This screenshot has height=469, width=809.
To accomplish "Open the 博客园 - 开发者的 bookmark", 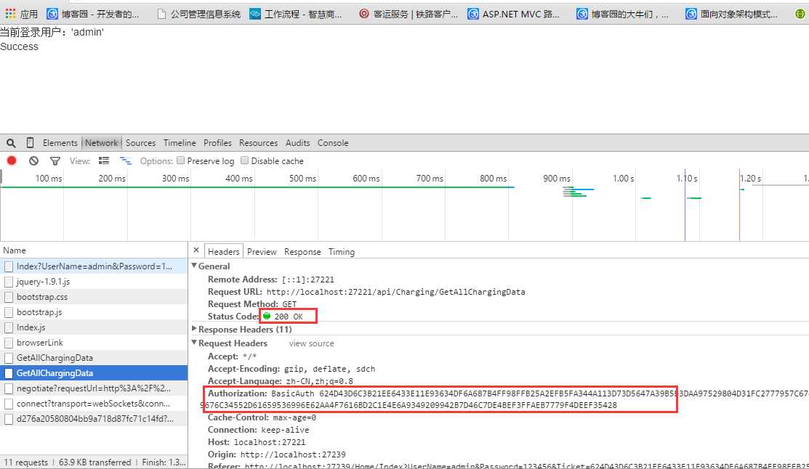I will click(93, 14).
